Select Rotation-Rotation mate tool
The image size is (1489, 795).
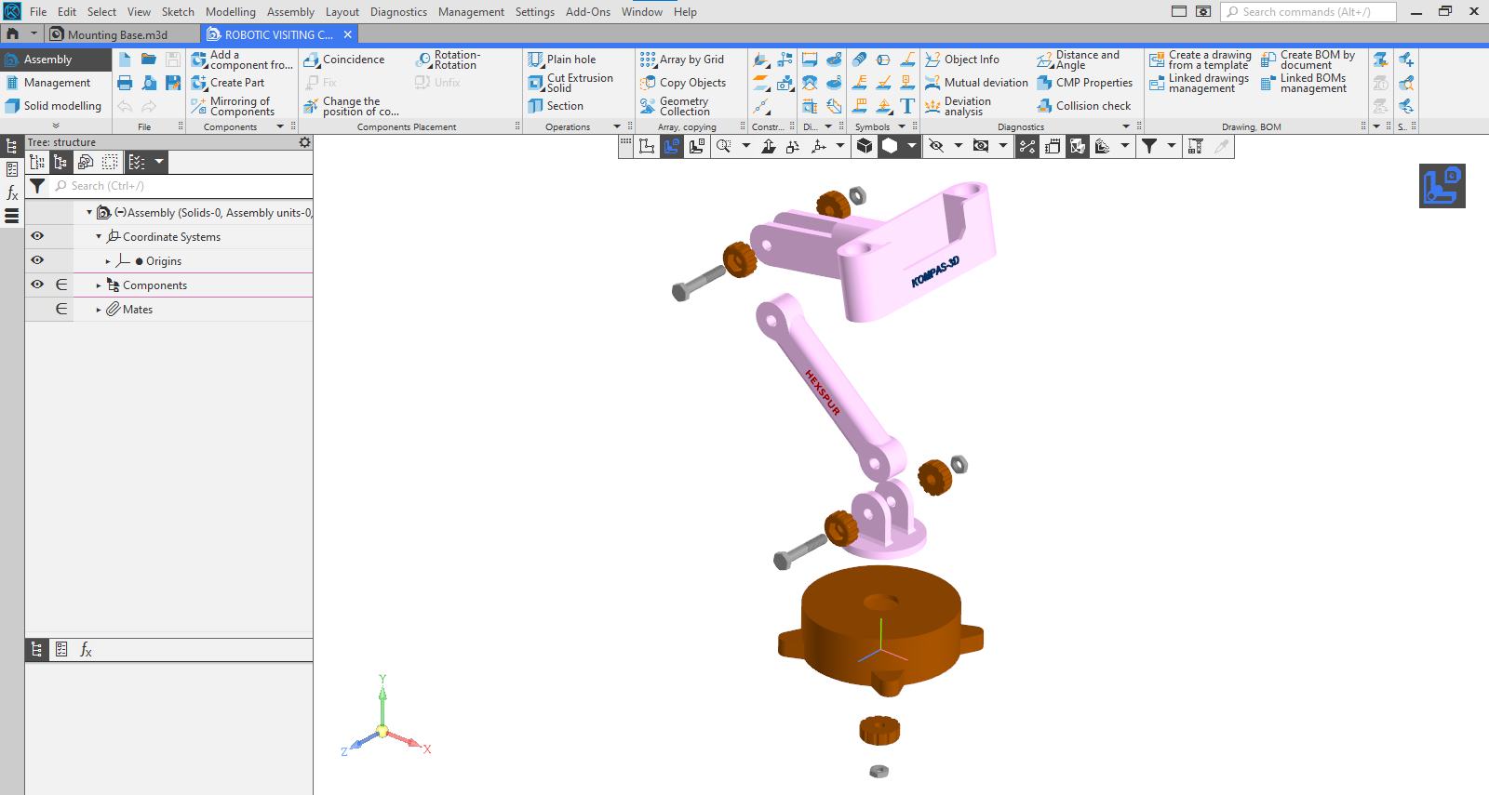[448, 60]
